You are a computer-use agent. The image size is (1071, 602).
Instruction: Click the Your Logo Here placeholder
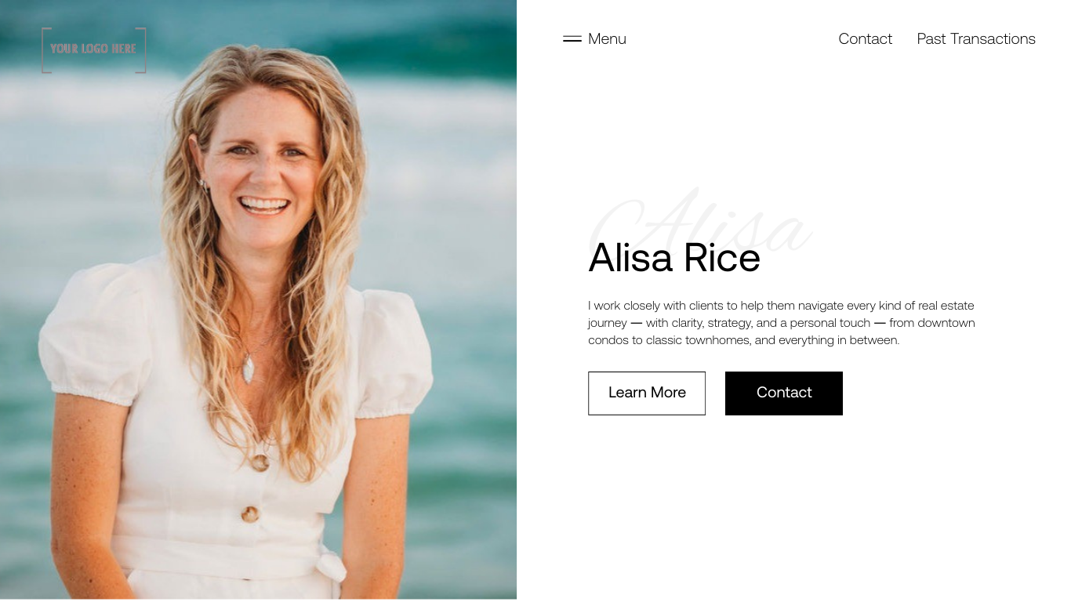click(x=93, y=49)
